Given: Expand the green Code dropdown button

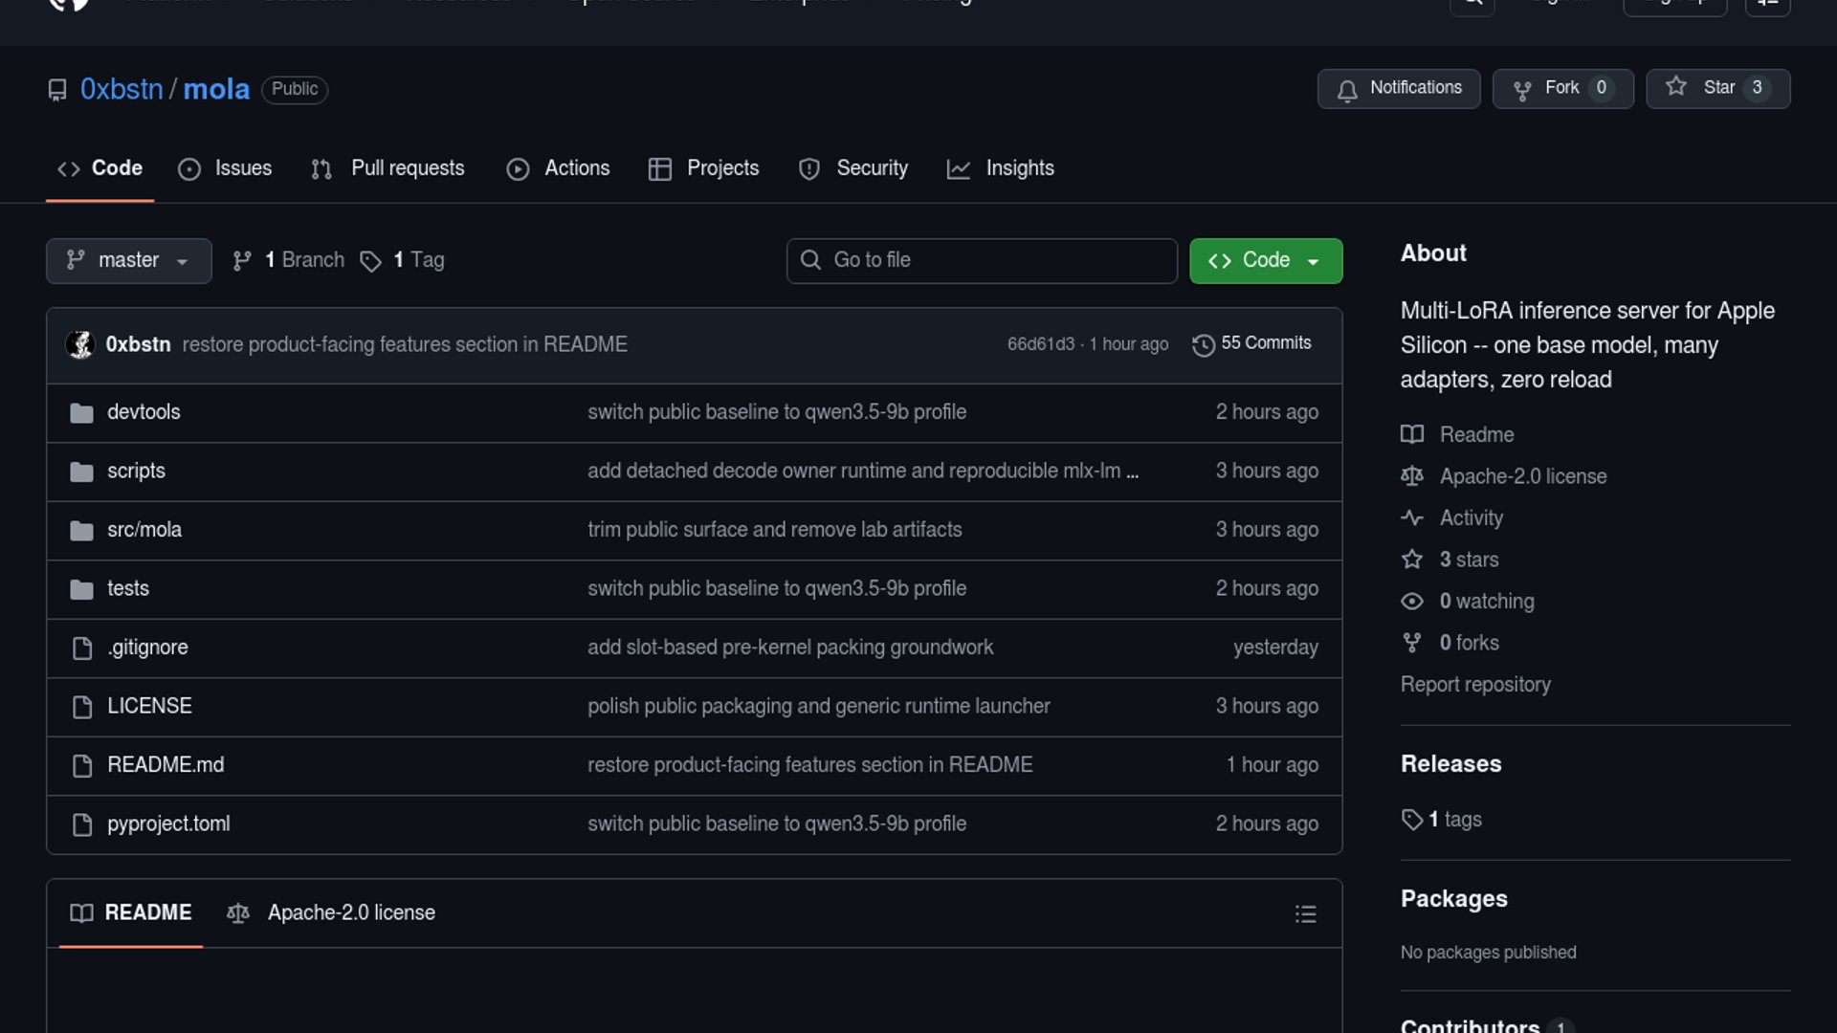Looking at the screenshot, I should (x=1265, y=260).
